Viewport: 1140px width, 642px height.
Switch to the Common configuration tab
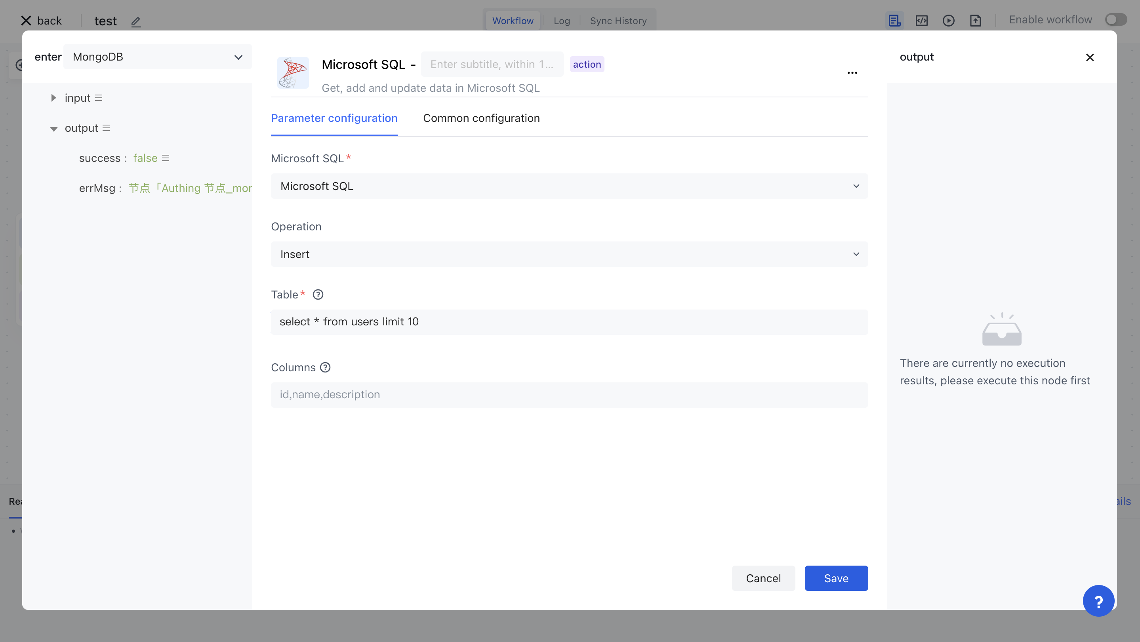point(481,118)
